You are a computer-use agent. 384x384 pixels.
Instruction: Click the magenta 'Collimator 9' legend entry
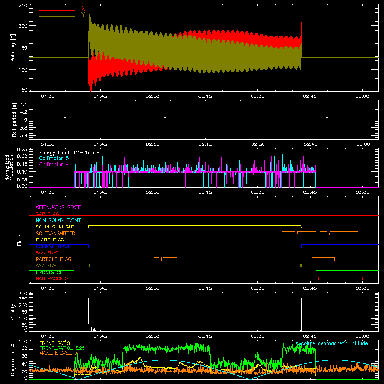(54, 164)
